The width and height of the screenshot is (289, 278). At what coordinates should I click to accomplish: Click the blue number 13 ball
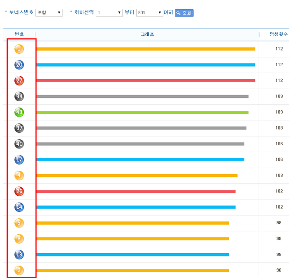19,255
